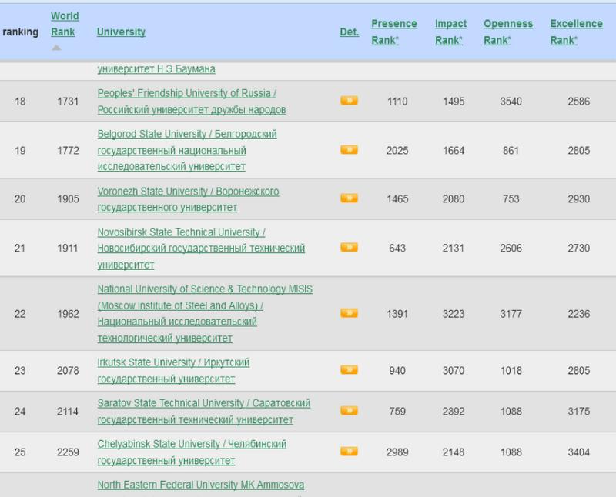Open North Eastern Federal University MK Ammosova link
616x497 pixels.
tap(200, 485)
